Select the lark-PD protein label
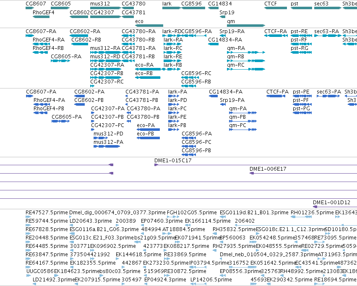Image resolution: width=357 pixels, height=286 pixels. (x=177, y=100)
